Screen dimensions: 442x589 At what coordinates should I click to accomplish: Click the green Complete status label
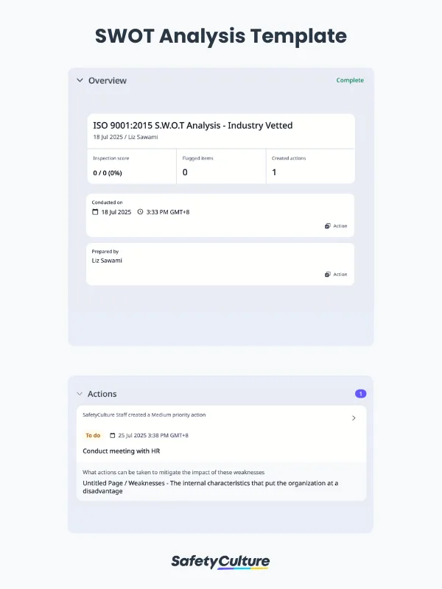click(350, 80)
